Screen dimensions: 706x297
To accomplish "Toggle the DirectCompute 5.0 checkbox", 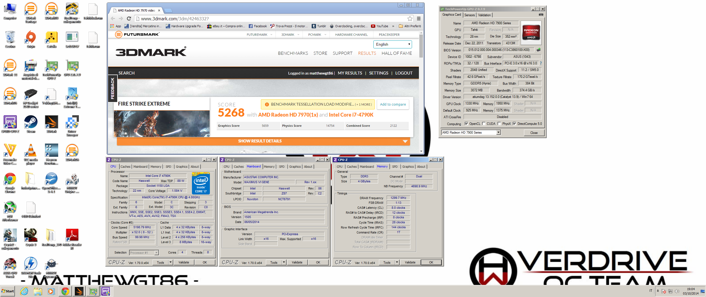I will tap(514, 124).
